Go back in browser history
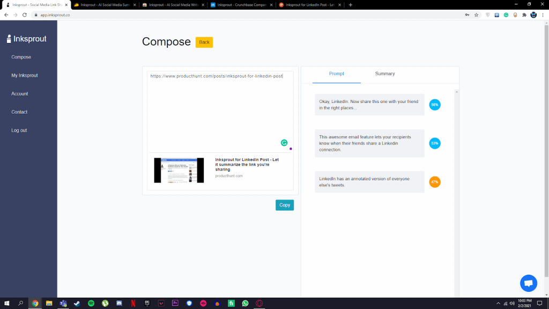The width and height of the screenshot is (549, 309). point(6,15)
